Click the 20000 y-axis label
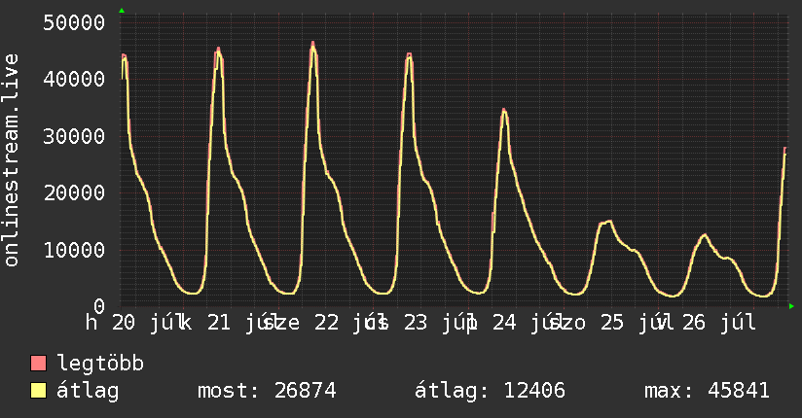This screenshot has height=418, width=802. (x=74, y=193)
